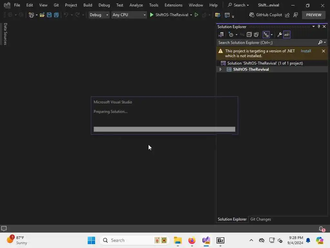Expand the ShiftOS-TheRevival project node
This screenshot has width=330, height=248.
220,69
